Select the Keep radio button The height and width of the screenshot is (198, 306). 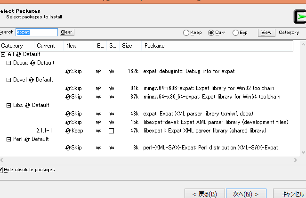point(186,33)
